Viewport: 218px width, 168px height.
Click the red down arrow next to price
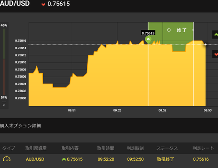tap(43, 4)
